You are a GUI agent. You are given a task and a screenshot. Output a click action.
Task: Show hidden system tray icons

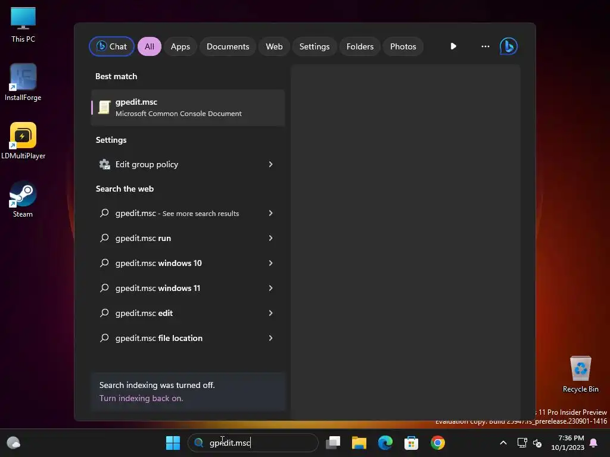pos(503,443)
